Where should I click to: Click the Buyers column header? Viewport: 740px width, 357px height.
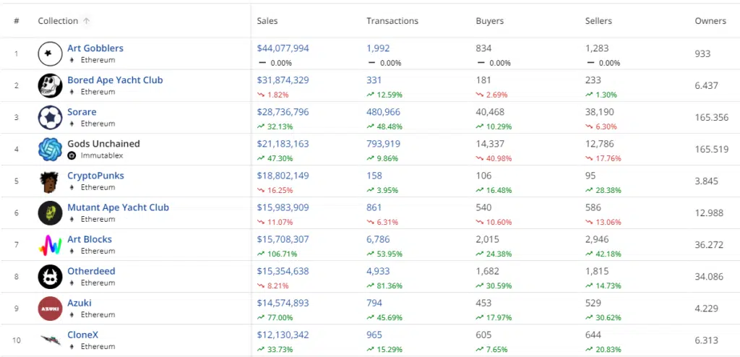489,21
